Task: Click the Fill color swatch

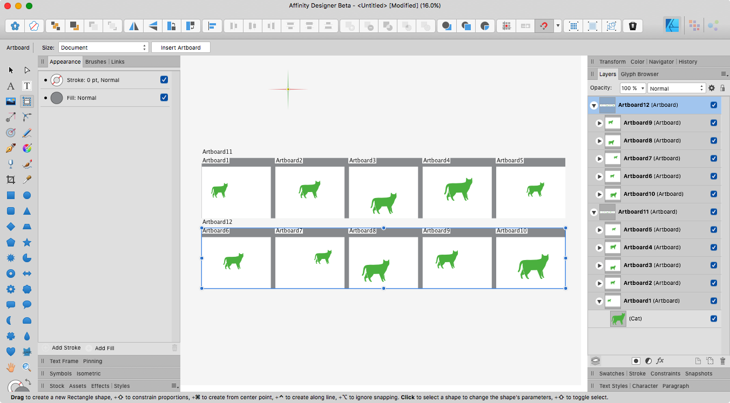Action: pyautogui.click(x=57, y=98)
